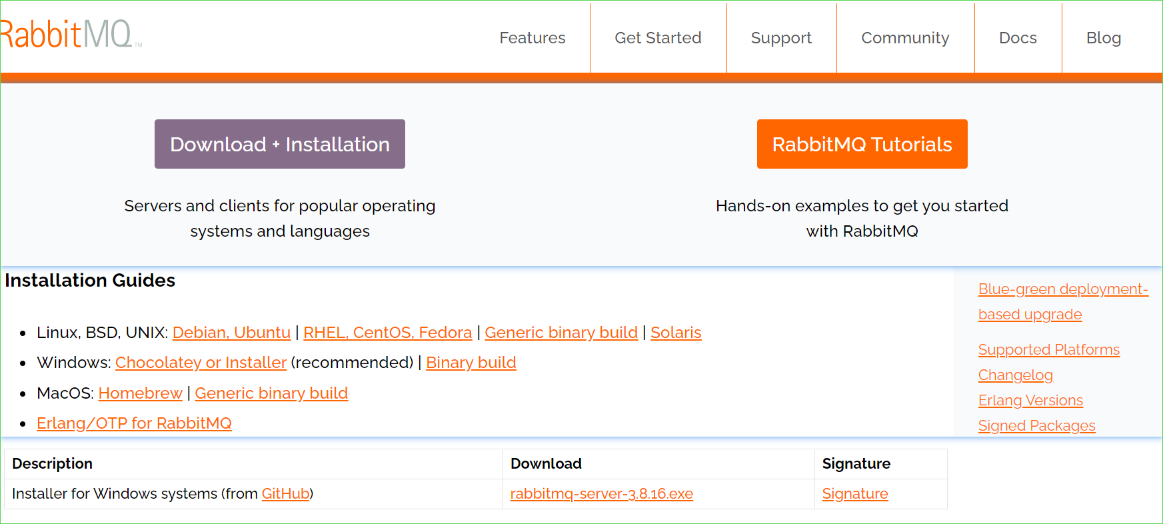Click the RabbitMQ Tutorials button
Image resolution: width=1163 pixels, height=524 pixels.
tap(862, 144)
